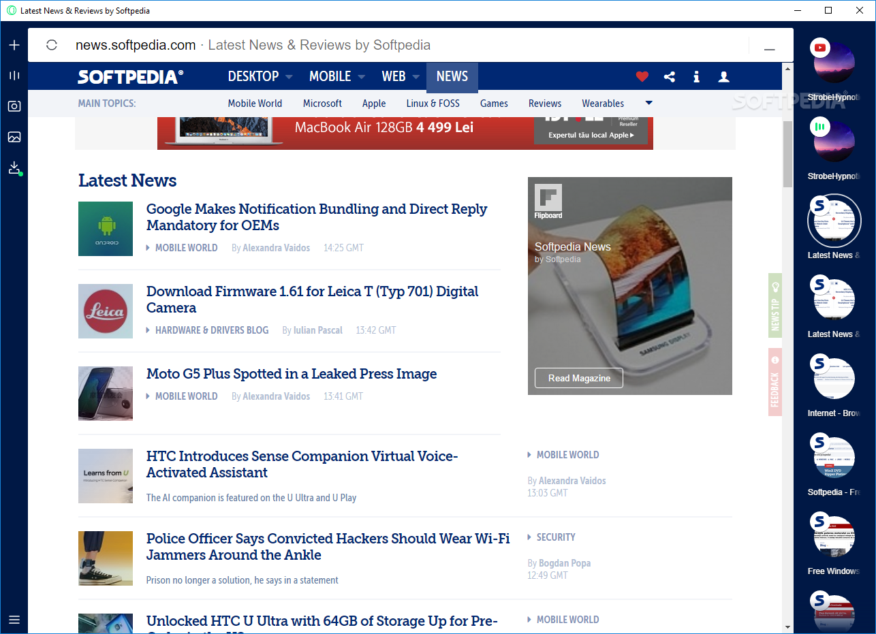Open Google Makes Notification Bundling article headline
This screenshot has height=634, width=876.
(x=317, y=217)
